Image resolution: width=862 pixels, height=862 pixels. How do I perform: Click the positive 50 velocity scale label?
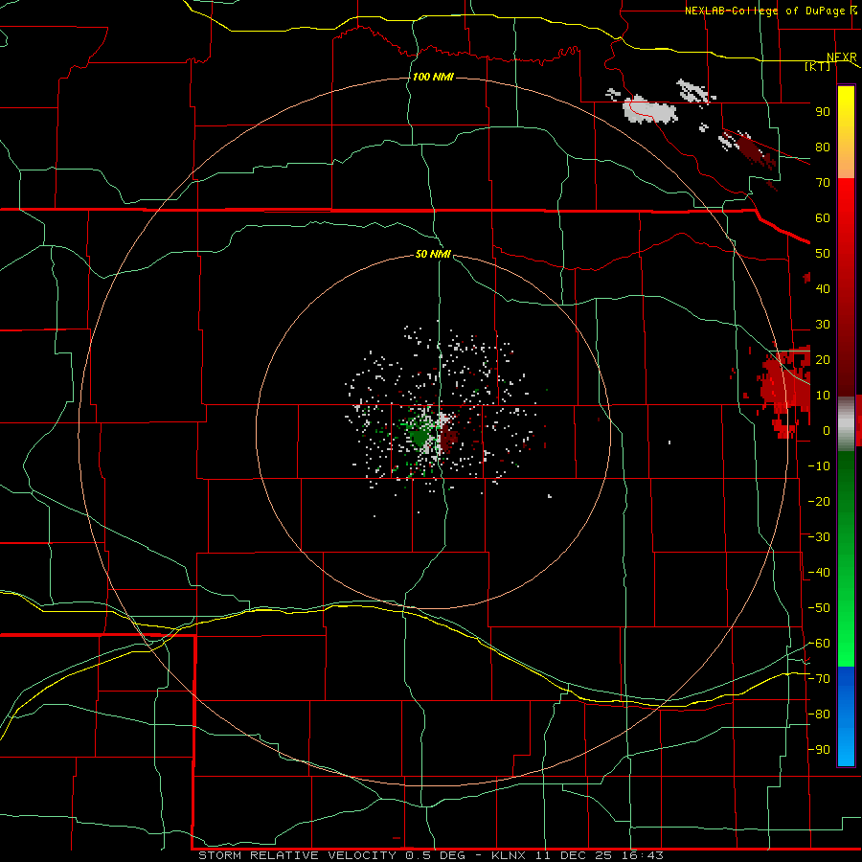tap(823, 254)
